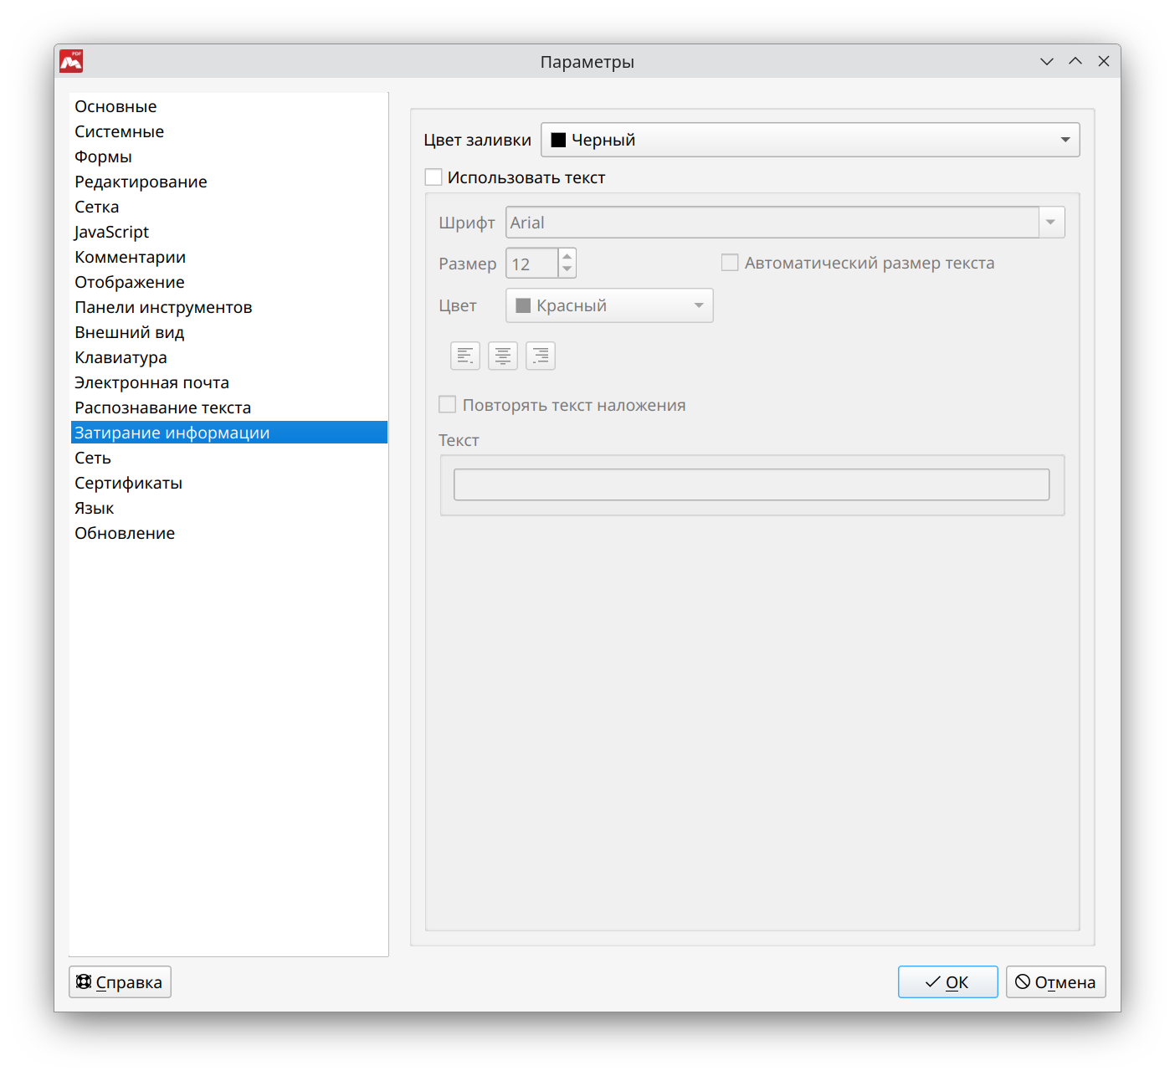
Task: Open the Цвет заливки dropdown
Action: coord(810,140)
